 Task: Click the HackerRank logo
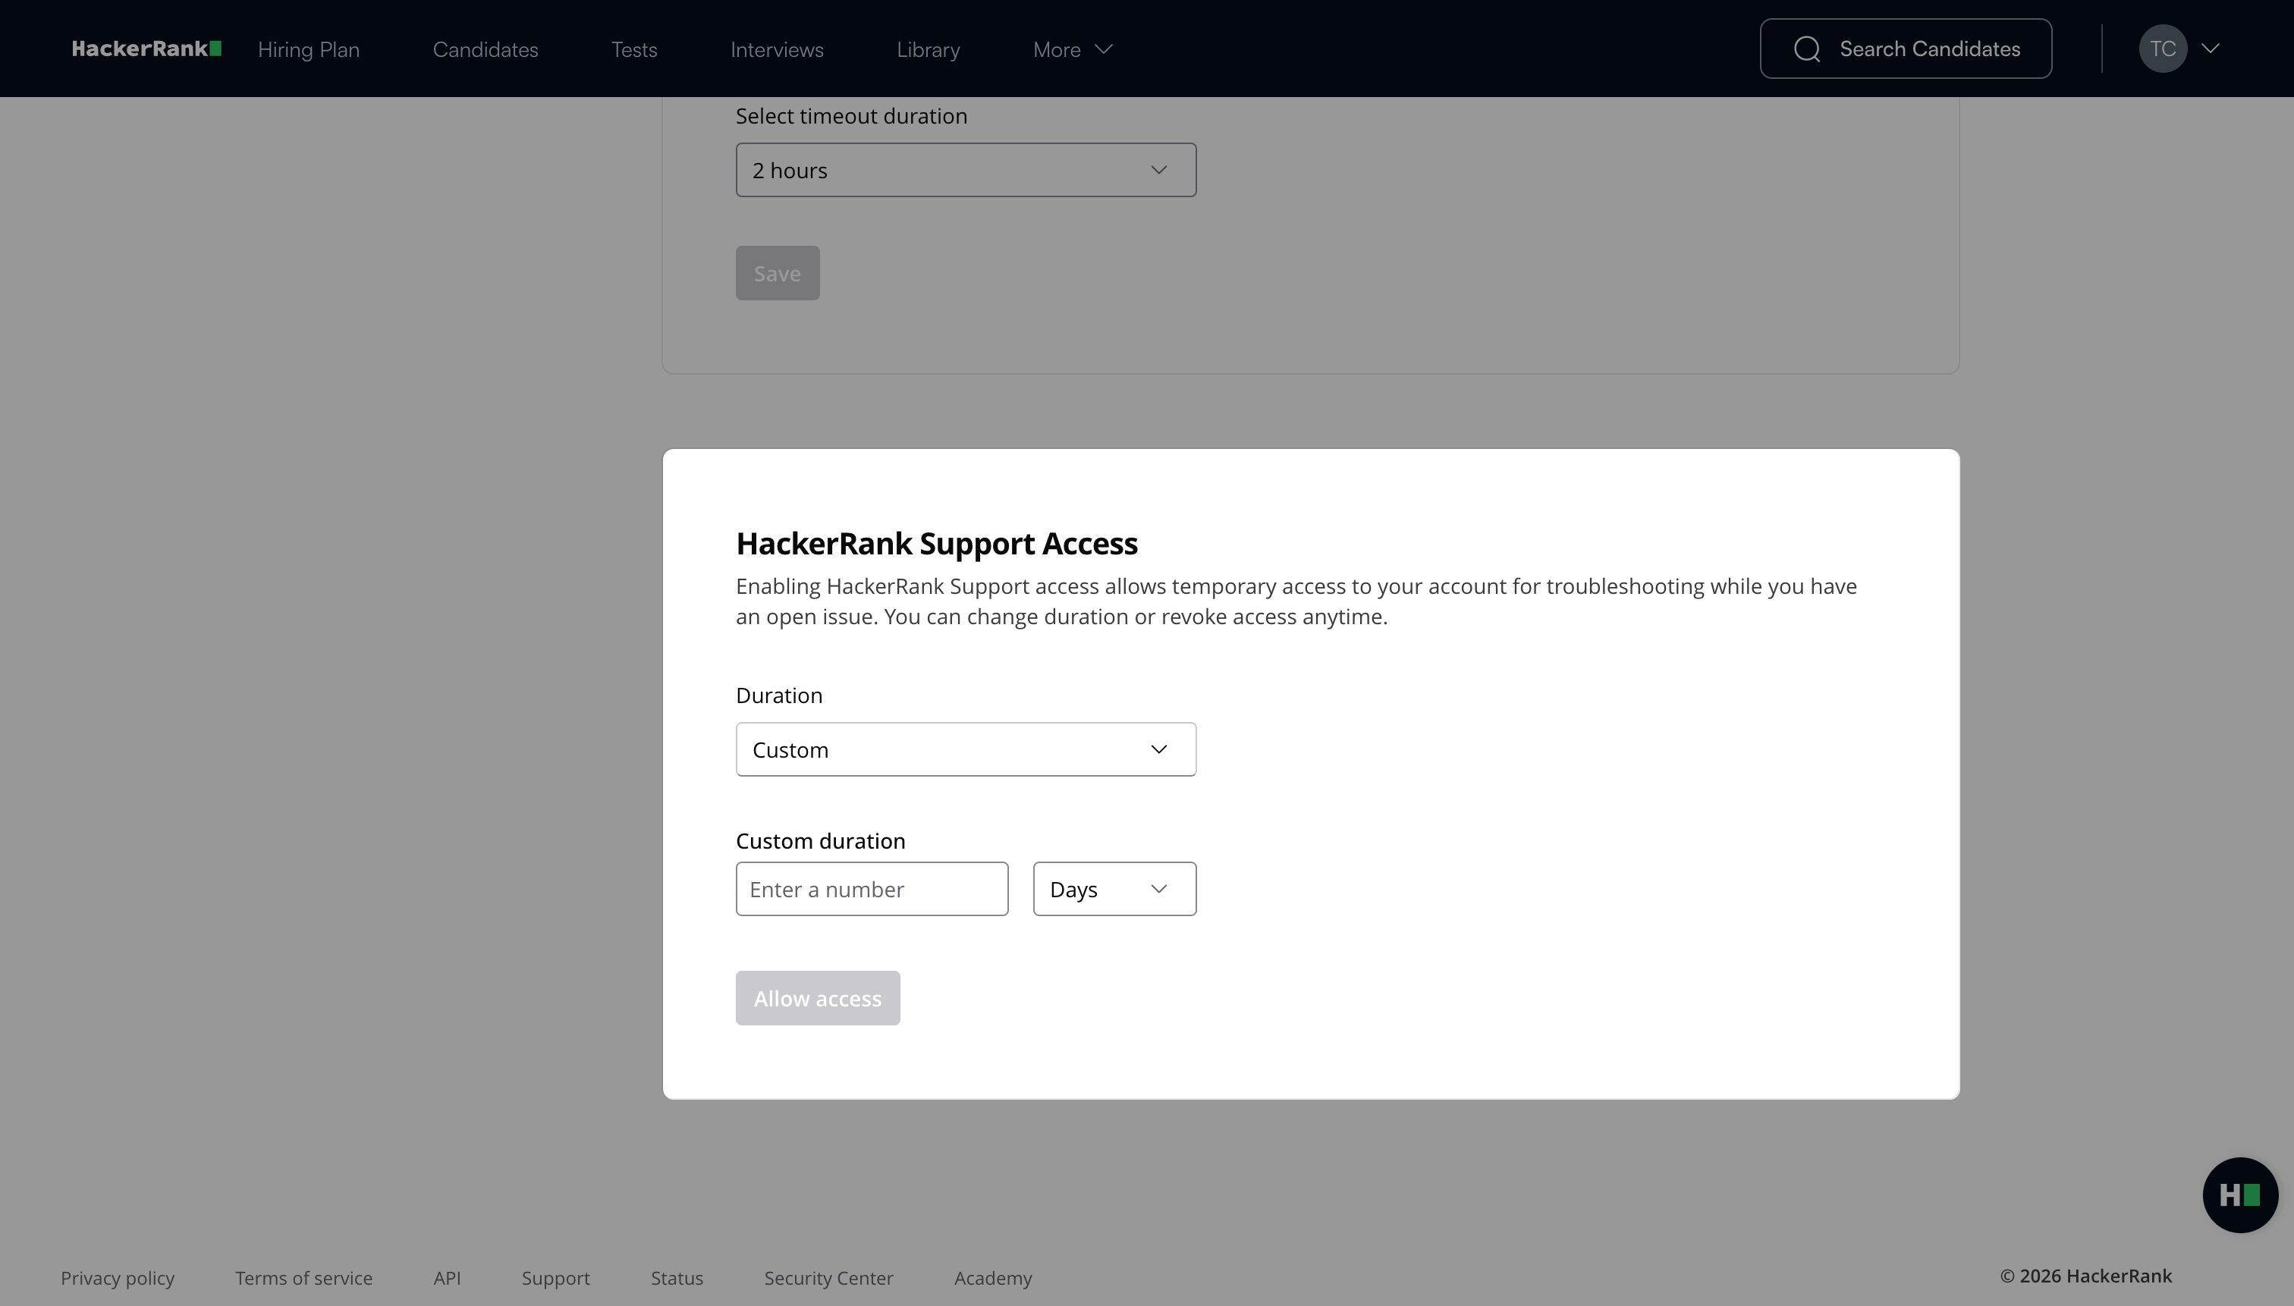(146, 49)
